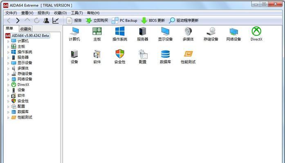
Task: Switch to the 收藏夹 favorites tab
Action: click(x=26, y=29)
